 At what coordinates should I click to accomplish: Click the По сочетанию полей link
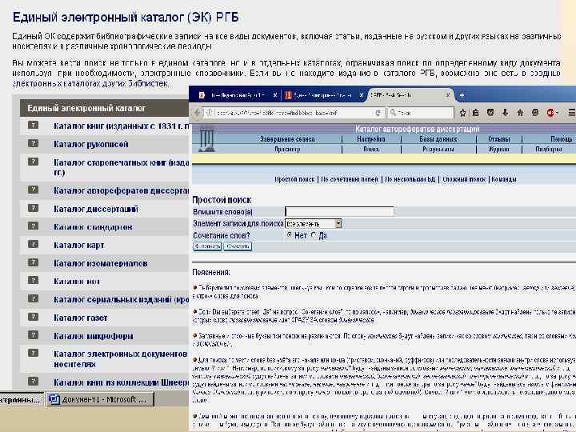(x=350, y=179)
